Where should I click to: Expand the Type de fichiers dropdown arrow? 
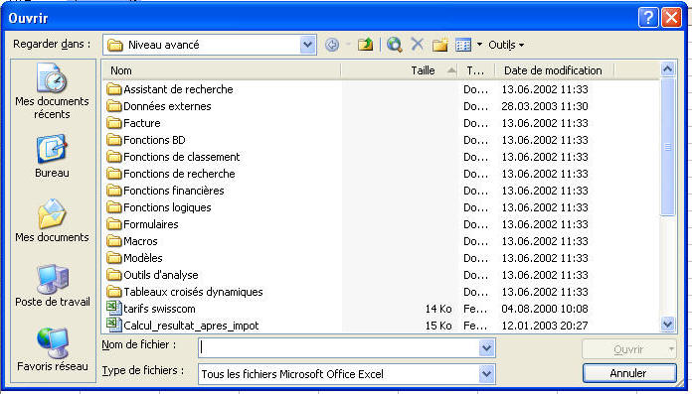[x=486, y=374]
